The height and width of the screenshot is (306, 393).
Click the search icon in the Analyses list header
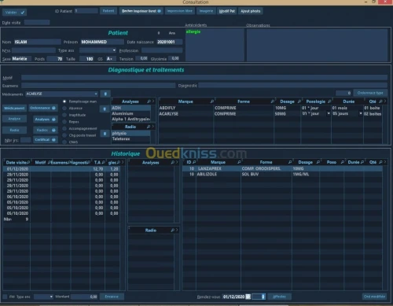tap(149, 101)
